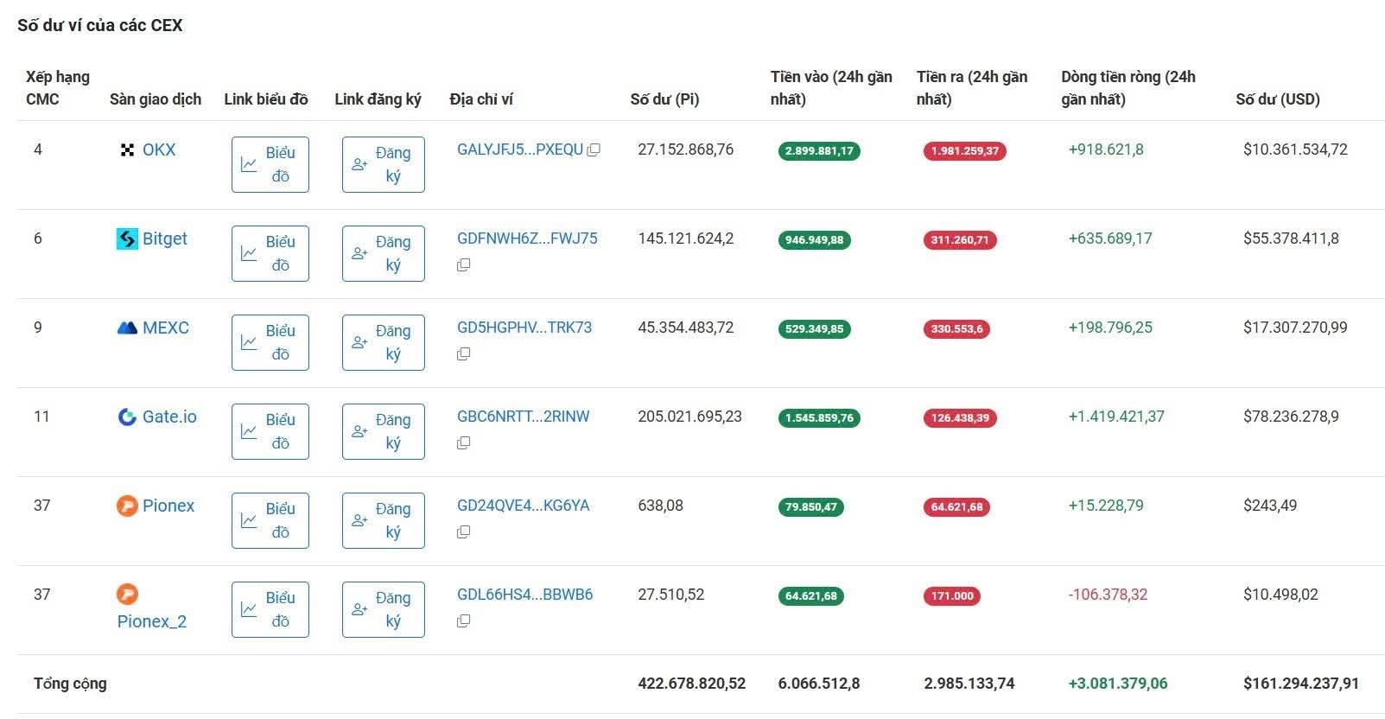Click the OKX exchange logo
The width and height of the screenshot is (1385, 719).
point(127,150)
